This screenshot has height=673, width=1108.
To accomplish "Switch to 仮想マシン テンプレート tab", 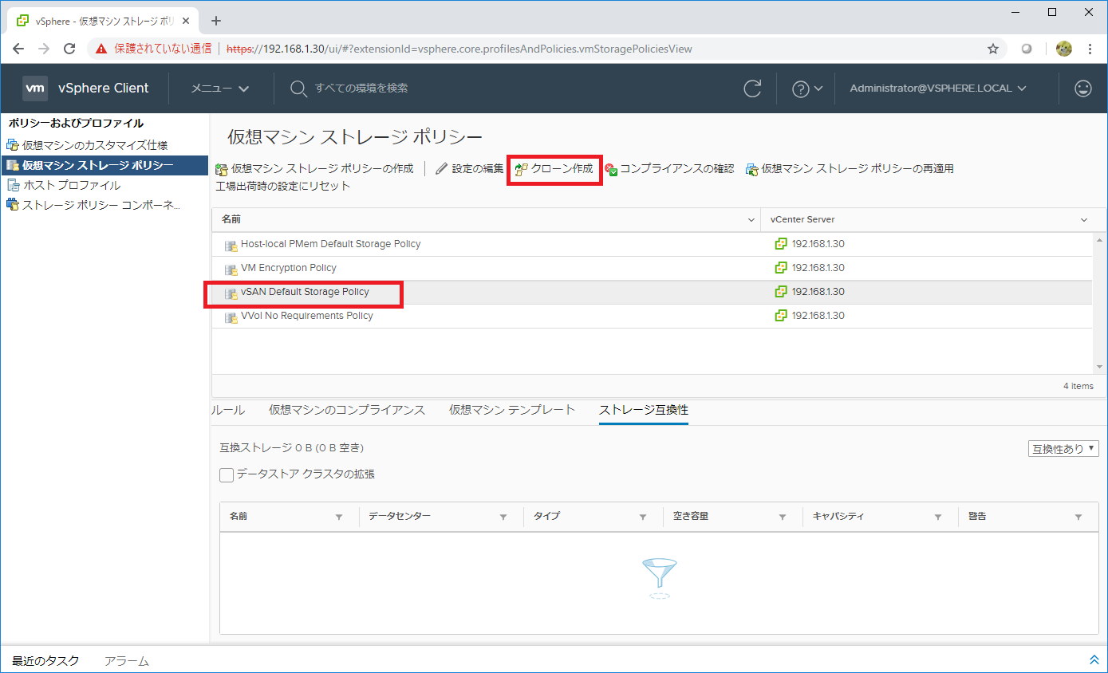I will [x=512, y=410].
